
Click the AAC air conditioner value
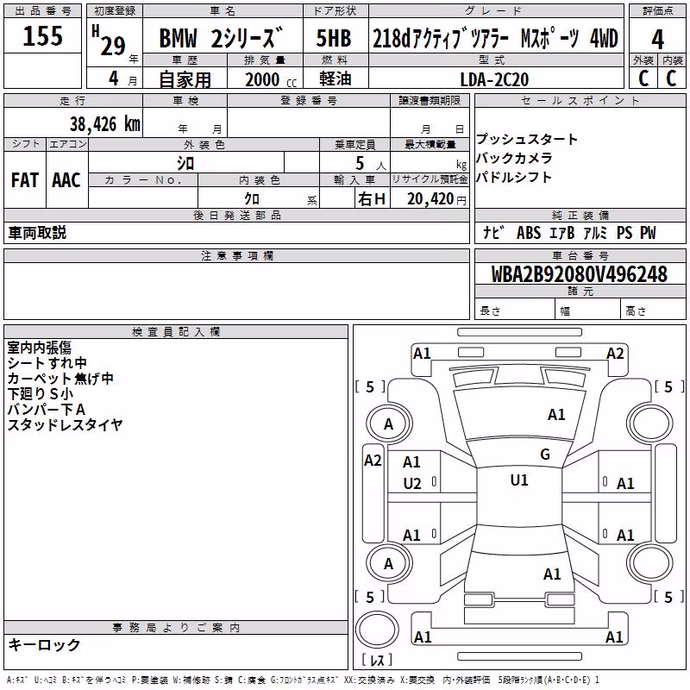pyautogui.click(x=66, y=180)
